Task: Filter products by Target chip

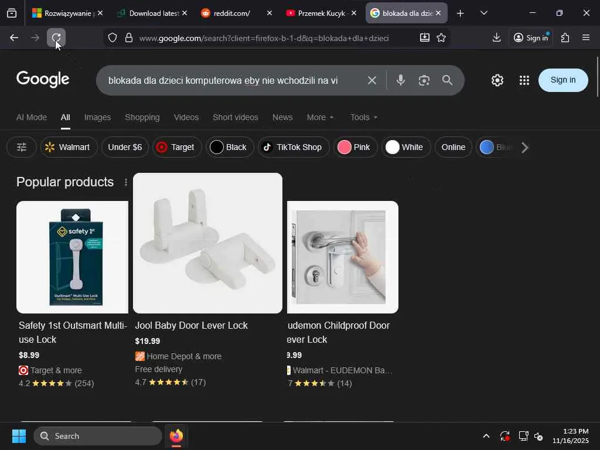Action: pos(177,147)
